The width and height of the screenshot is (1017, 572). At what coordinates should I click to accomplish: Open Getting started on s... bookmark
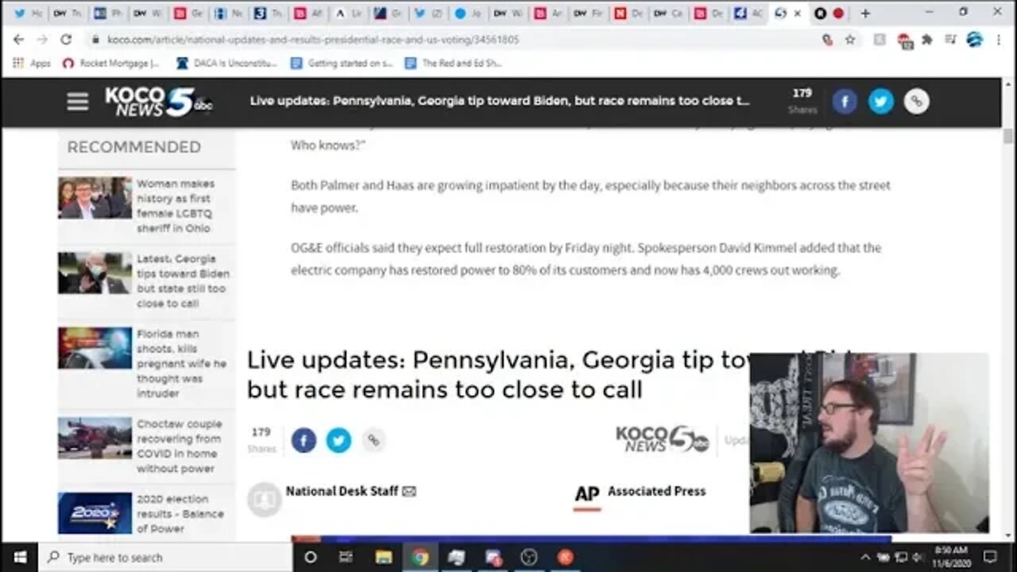[x=342, y=63]
